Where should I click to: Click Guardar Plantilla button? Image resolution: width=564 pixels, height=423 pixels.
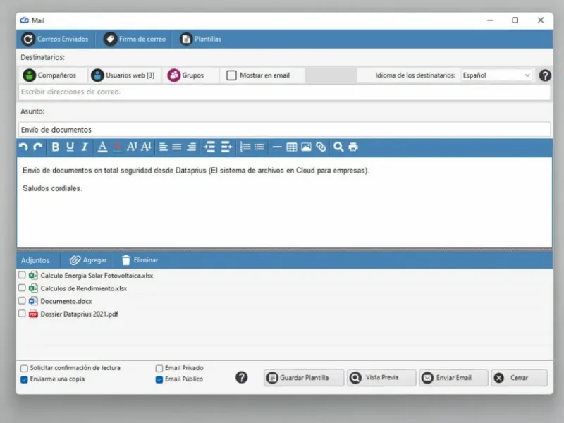[x=304, y=378]
